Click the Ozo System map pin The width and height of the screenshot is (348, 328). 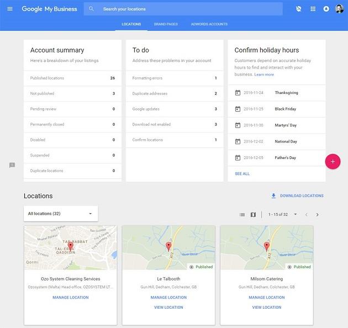pos(71,247)
